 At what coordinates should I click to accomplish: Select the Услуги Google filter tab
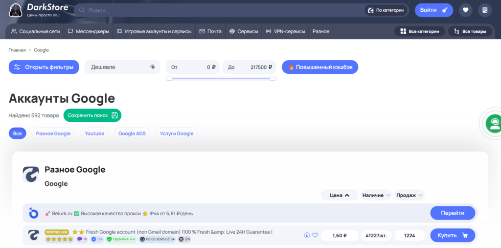(x=177, y=133)
